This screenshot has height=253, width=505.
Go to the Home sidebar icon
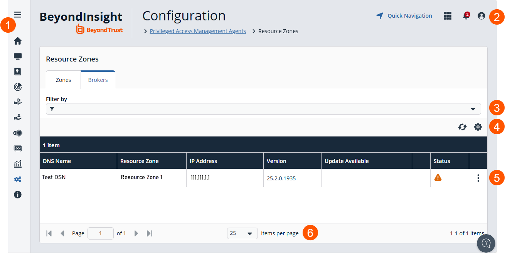click(18, 41)
